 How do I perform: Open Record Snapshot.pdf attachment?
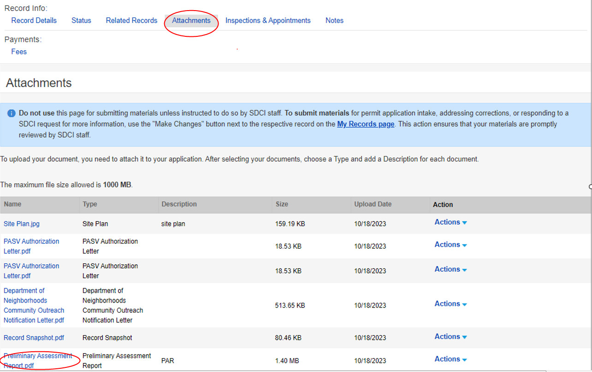[x=34, y=337]
